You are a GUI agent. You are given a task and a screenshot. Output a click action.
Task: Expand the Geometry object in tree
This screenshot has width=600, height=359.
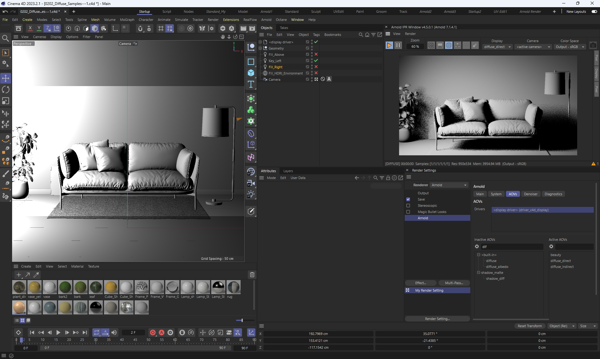coord(260,48)
